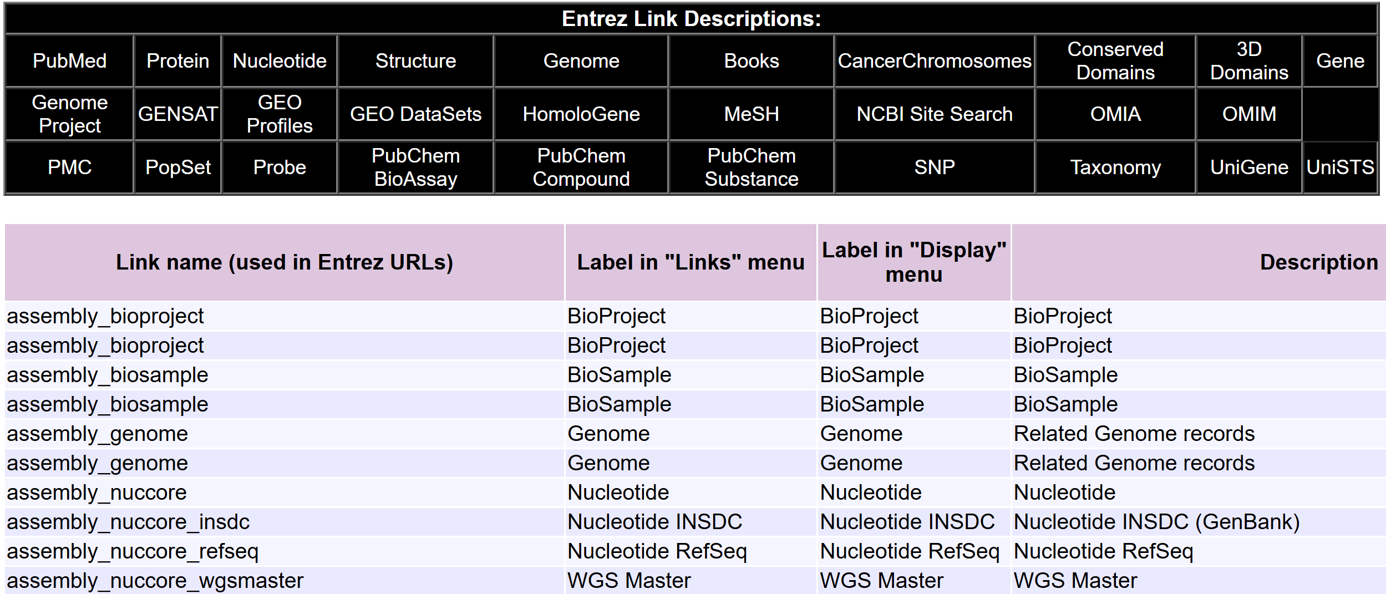The height and width of the screenshot is (594, 1386).
Task: Go to the OMIM link
Action: pos(1249,114)
